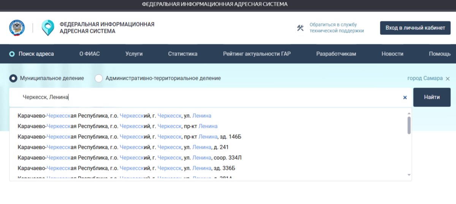Open the 'Новости' menu item
456x204 pixels.
pyautogui.click(x=393, y=54)
